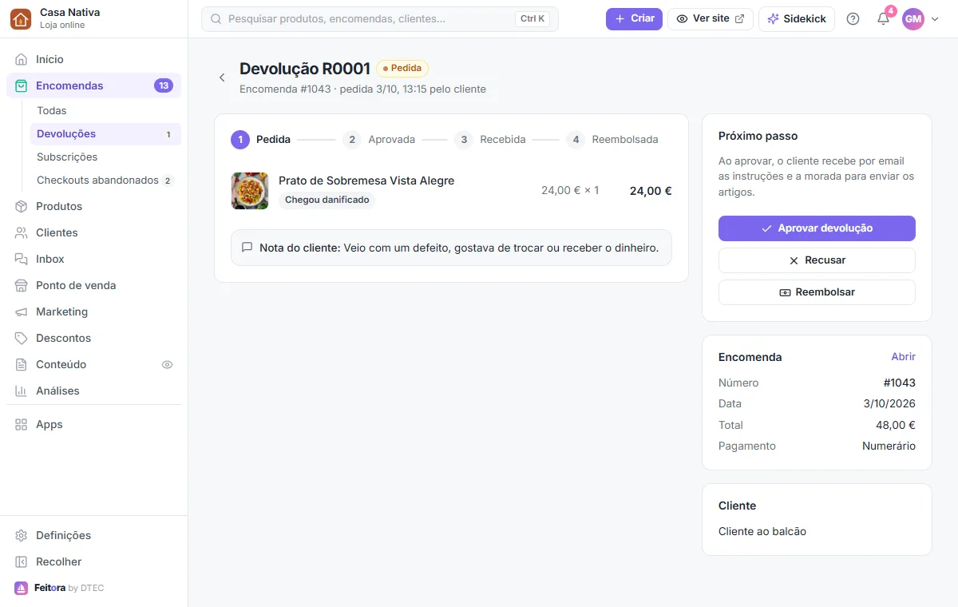This screenshot has width=958, height=607.
Task: Click the Ctrl K shortcut badge
Action: (532, 18)
